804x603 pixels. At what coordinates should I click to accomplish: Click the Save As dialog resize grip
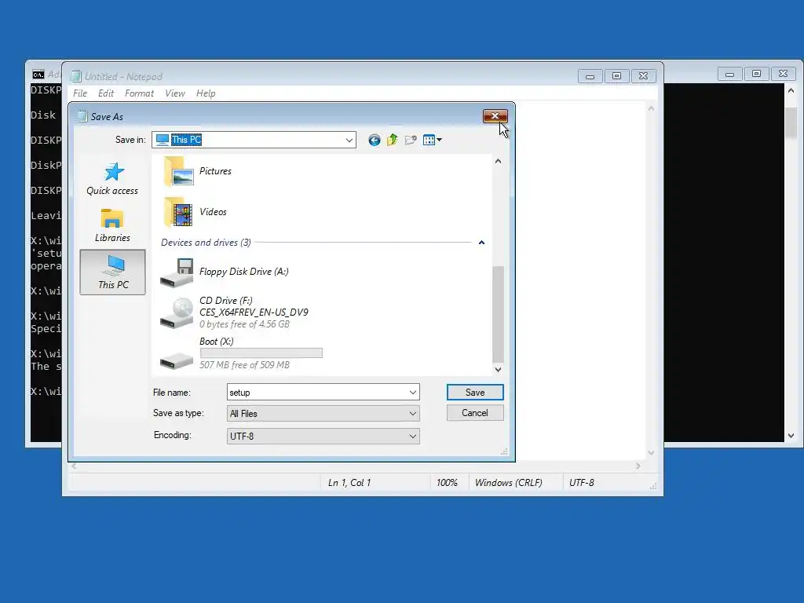coord(504,451)
